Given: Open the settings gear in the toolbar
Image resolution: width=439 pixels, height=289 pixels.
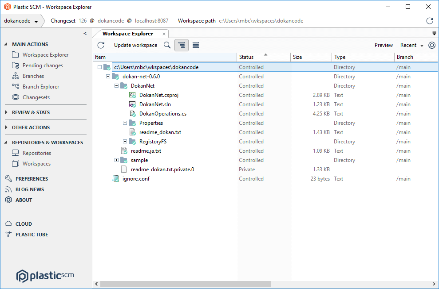Looking at the screenshot, I should (x=432, y=45).
